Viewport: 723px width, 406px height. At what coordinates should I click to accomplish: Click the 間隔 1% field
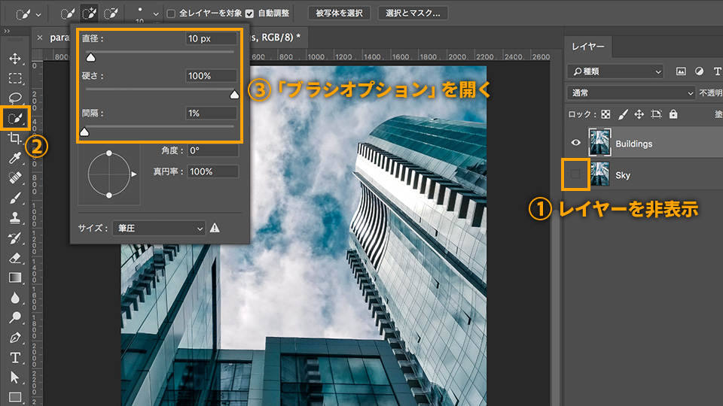click(x=211, y=113)
